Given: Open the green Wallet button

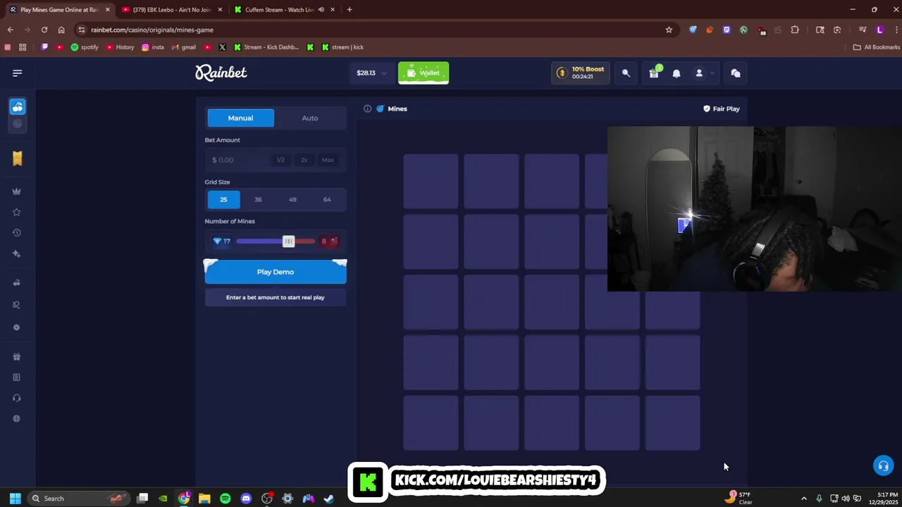Looking at the screenshot, I should pyautogui.click(x=424, y=73).
